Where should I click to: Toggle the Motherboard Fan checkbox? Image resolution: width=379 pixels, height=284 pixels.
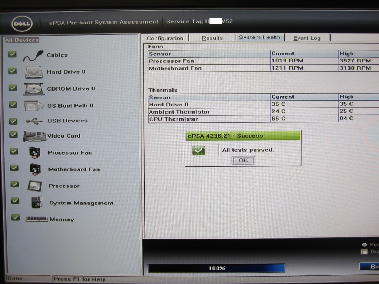coord(14,168)
